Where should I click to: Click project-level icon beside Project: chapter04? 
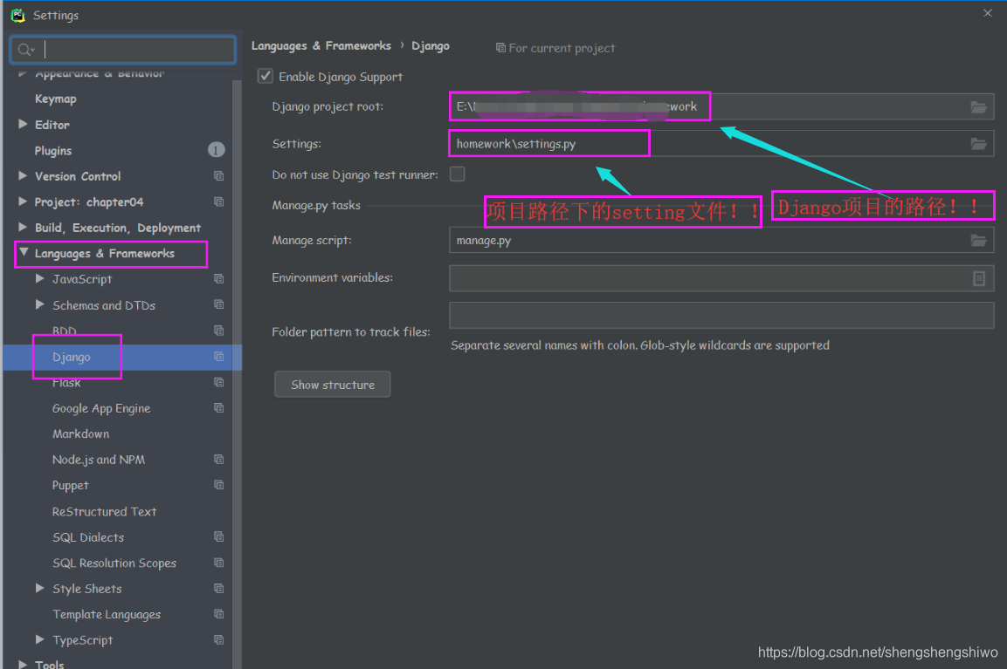[x=219, y=201]
